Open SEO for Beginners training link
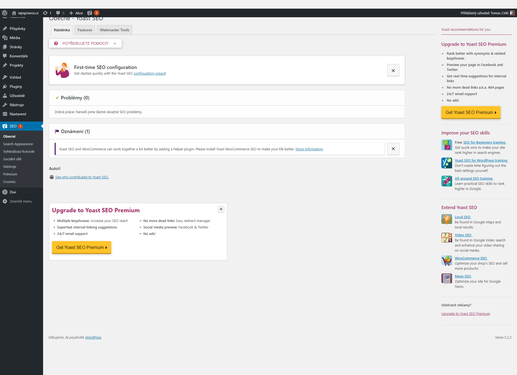This screenshot has width=517, height=375. (x=484, y=143)
